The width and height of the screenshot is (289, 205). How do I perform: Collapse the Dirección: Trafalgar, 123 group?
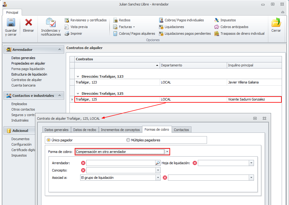78,76
